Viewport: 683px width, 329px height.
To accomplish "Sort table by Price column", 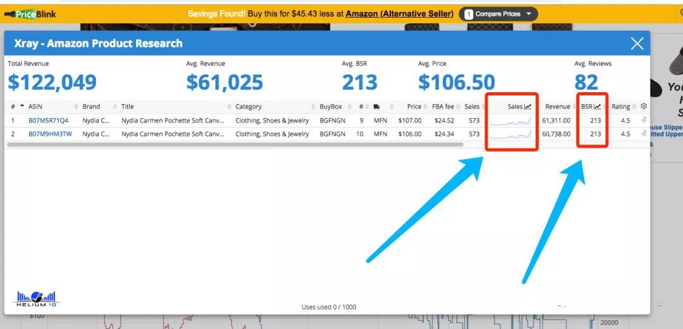I will (414, 107).
